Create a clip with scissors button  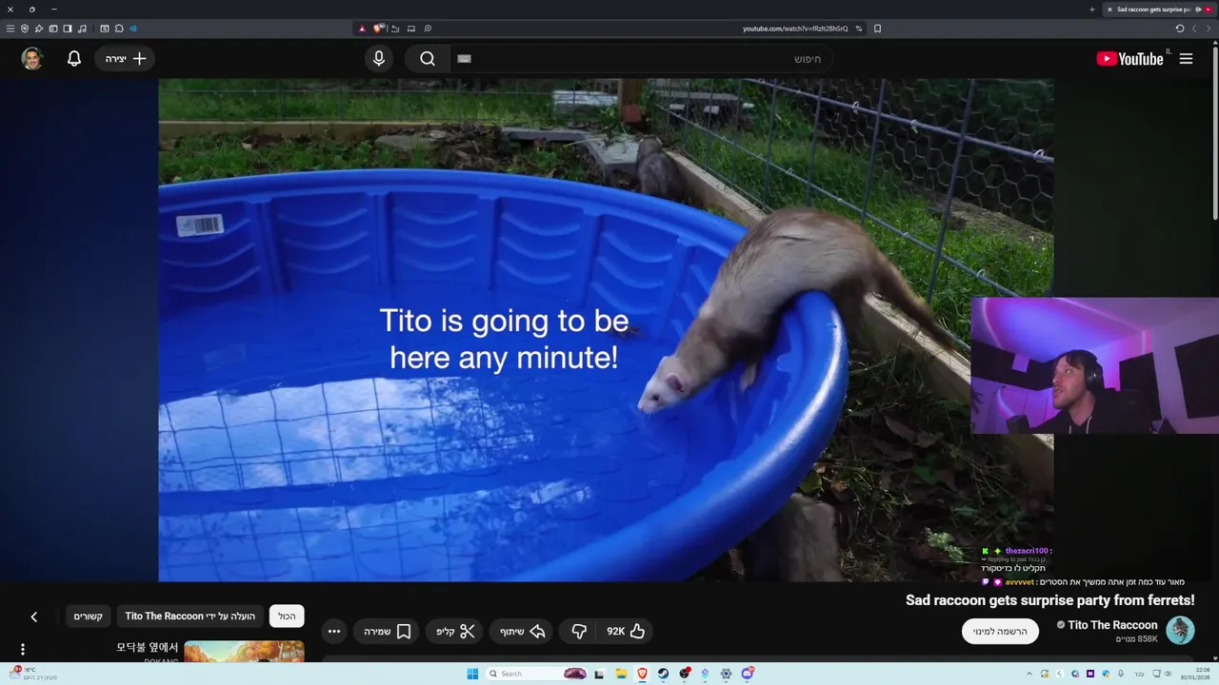tap(455, 631)
